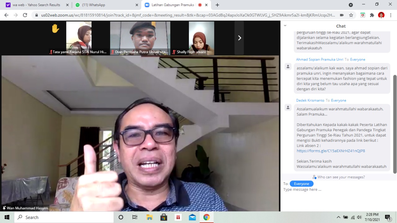The width and height of the screenshot is (397, 223).
Task: Select Dian Permana Putra's video thumbnail
Action: tap(140, 38)
